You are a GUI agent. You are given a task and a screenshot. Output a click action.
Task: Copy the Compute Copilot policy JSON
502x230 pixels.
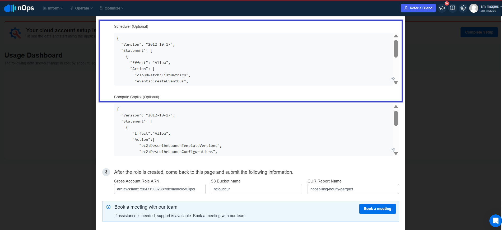pyautogui.click(x=393, y=150)
